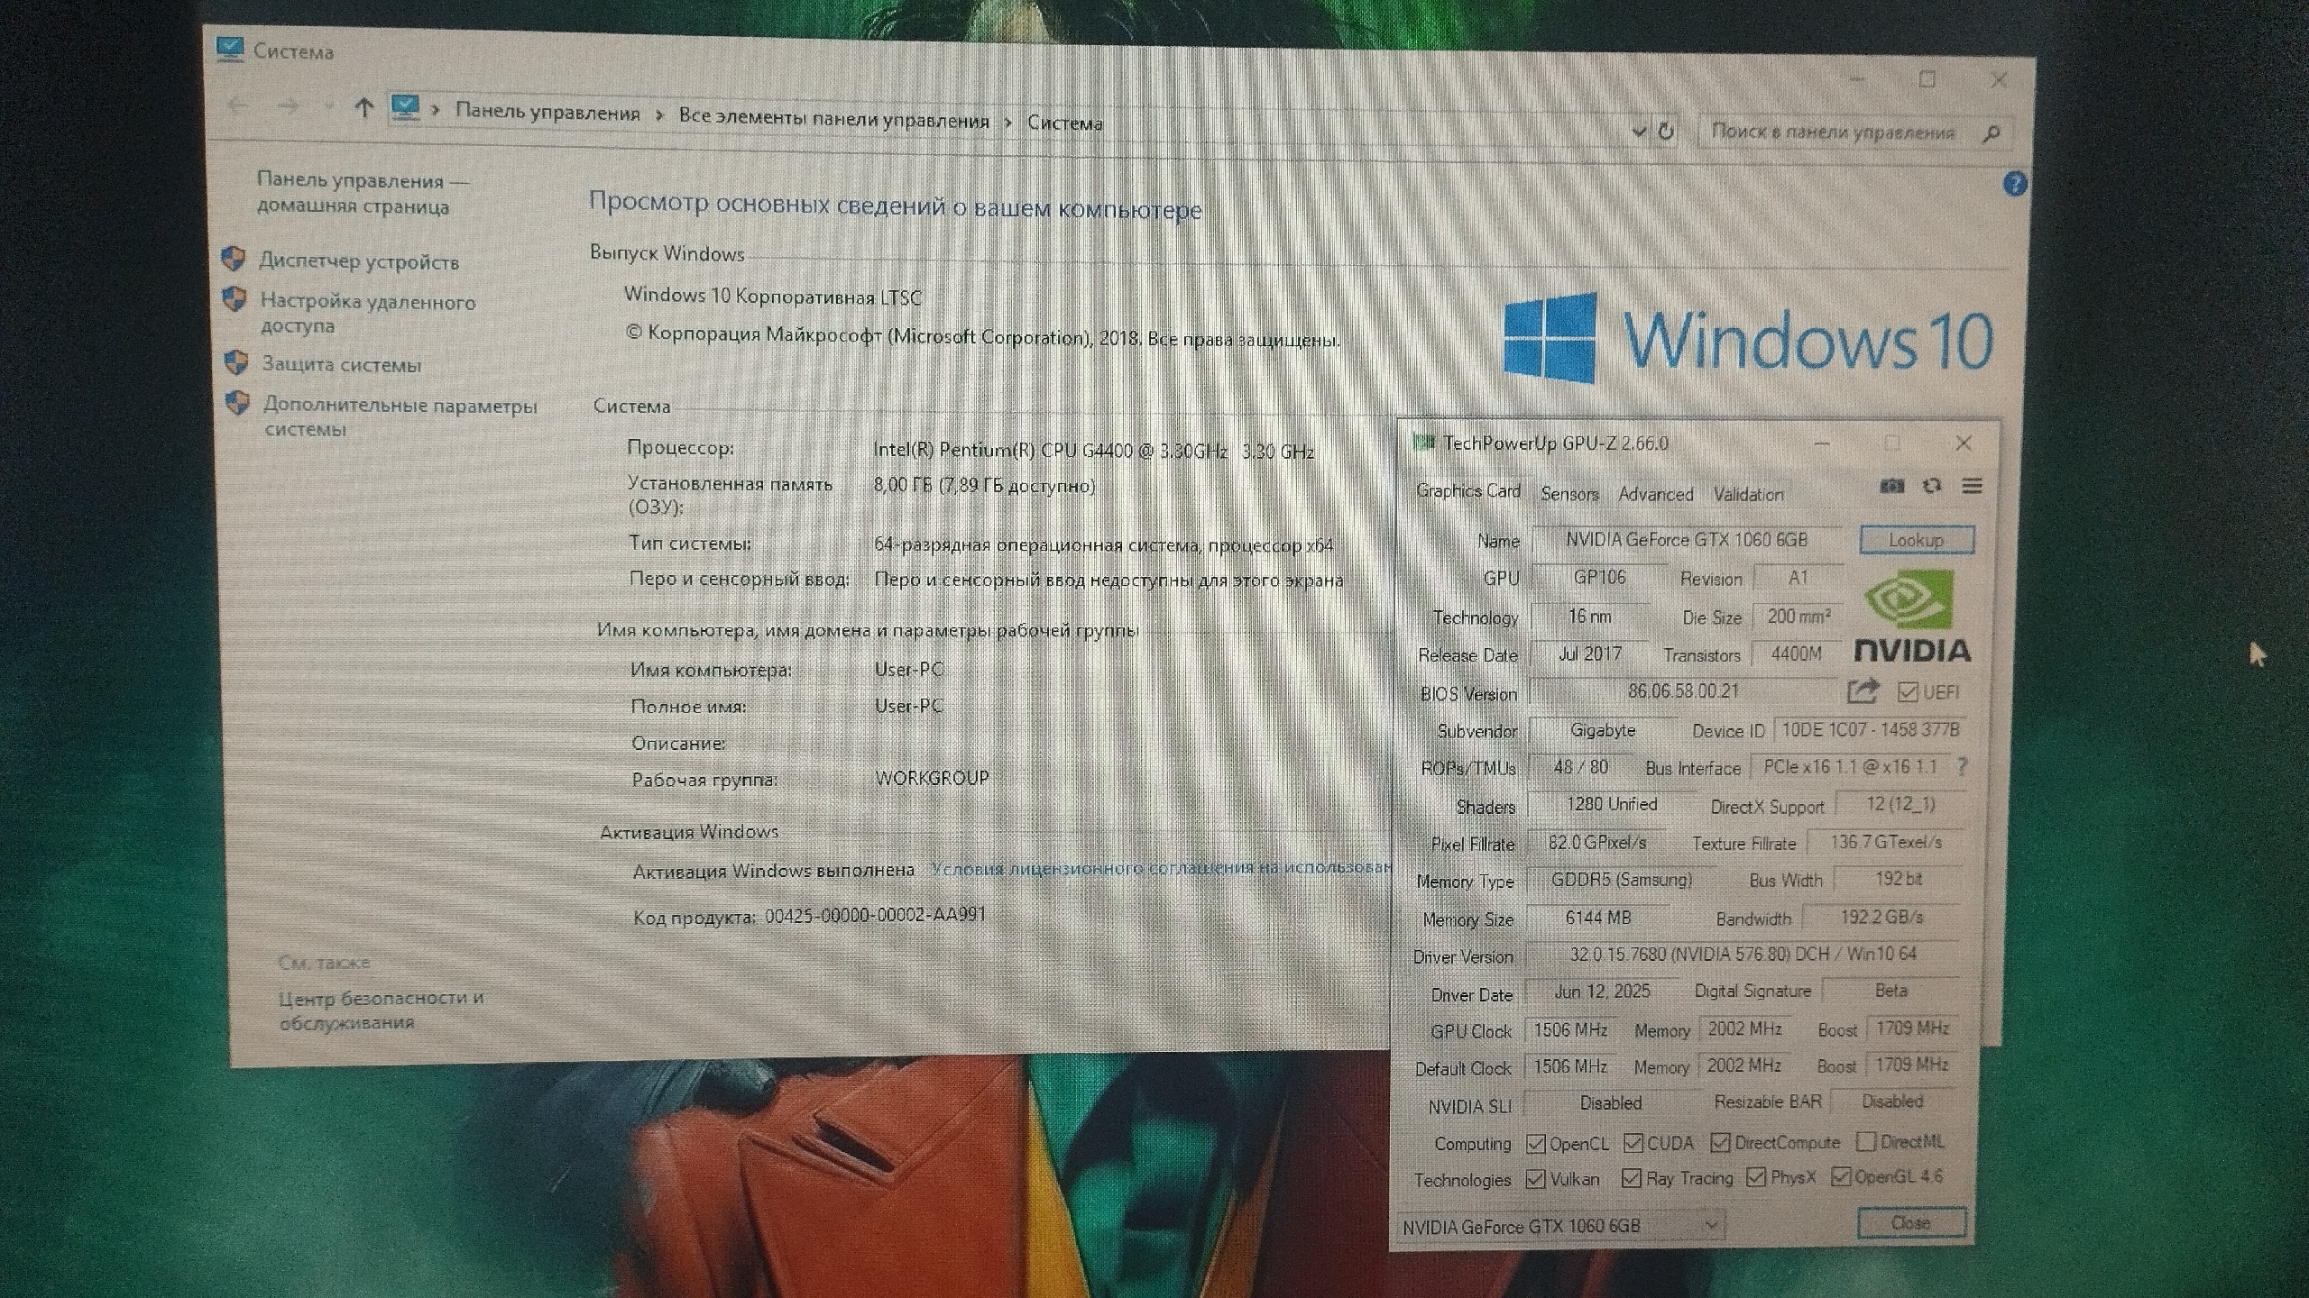Open Центр безопасности и обслуживания link
The width and height of the screenshot is (2309, 1298).
coord(382,1010)
